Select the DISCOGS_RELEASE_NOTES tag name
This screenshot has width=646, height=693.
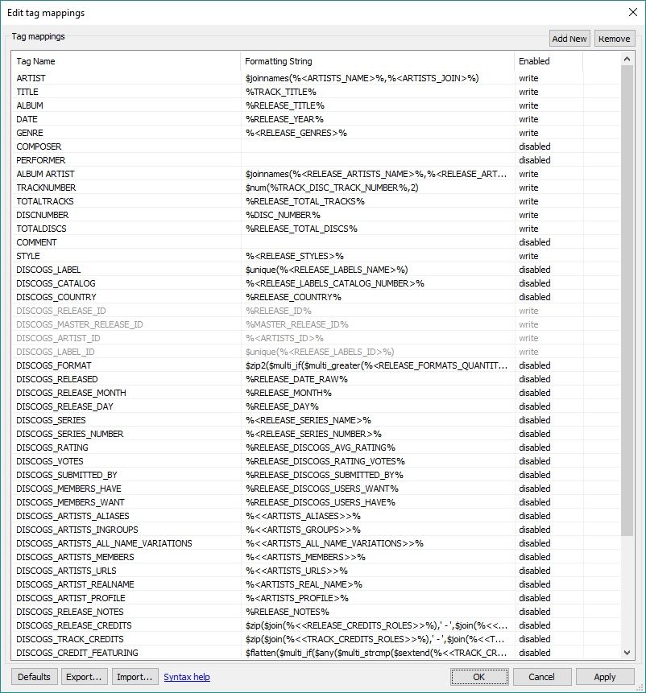click(x=70, y=612)
